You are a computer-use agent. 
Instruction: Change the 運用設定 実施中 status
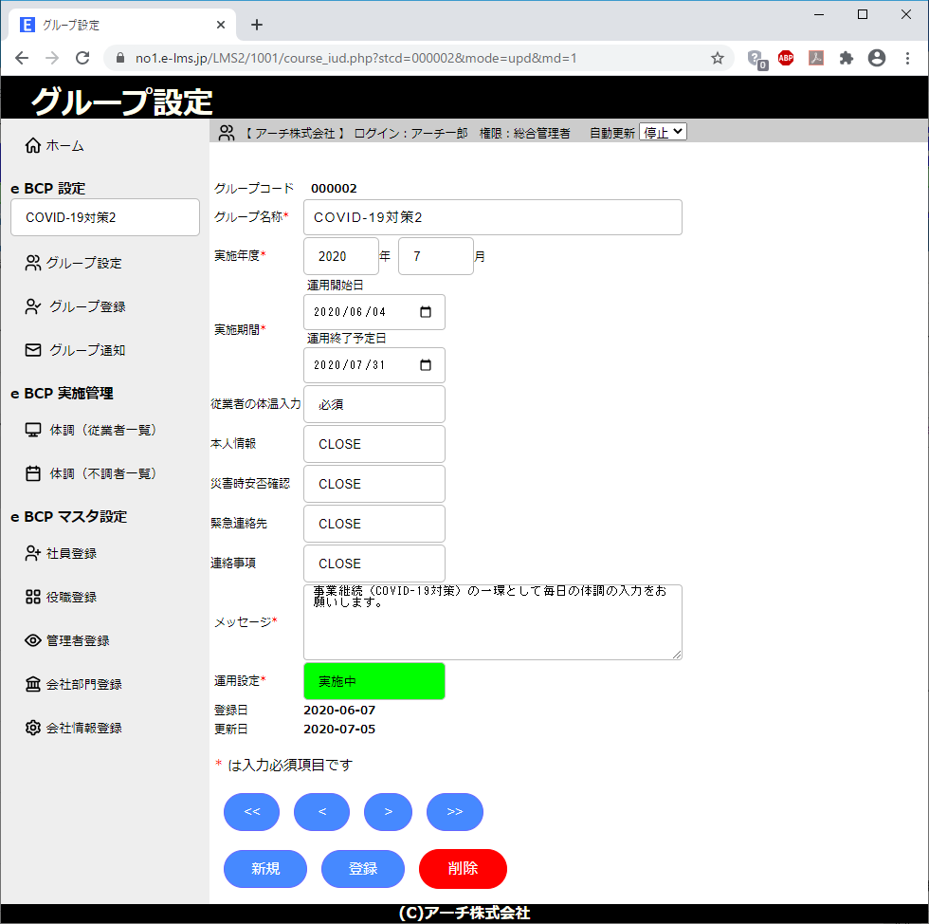pyautogui.click(x=373, y=681)
